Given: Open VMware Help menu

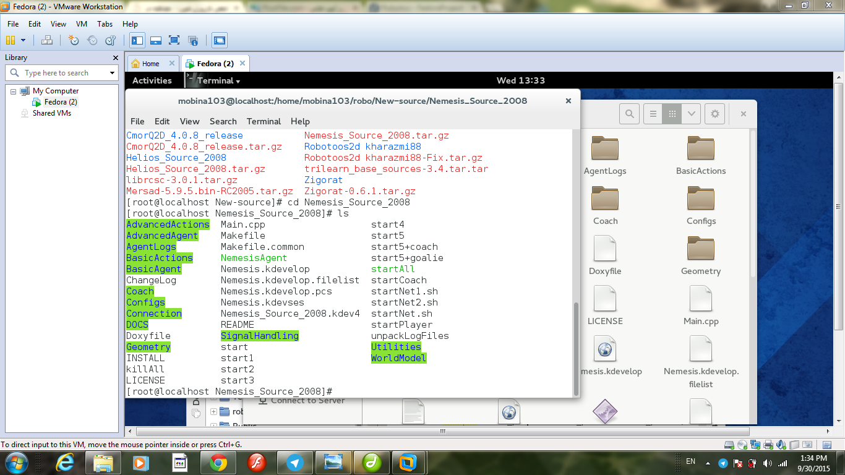Looking at the screenshot, I should (x=130, y=24).
